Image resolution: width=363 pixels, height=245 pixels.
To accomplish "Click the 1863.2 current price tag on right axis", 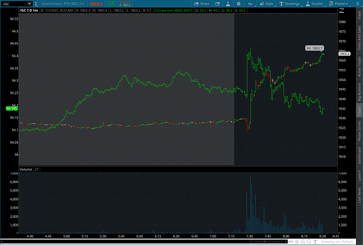I will pos(344,54).
